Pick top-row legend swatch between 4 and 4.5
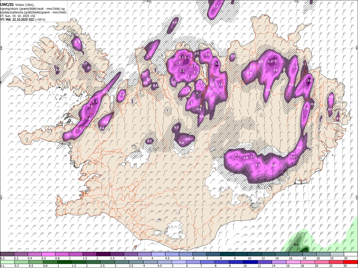This screenshot has height=268, width=358. pyautogui.click(x=158, y=254)
